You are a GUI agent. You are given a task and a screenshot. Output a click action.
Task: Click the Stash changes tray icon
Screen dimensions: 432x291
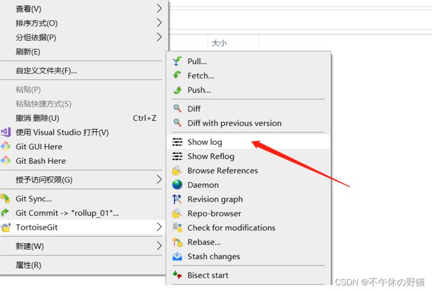pyautogui.click(x=177, y=256)
